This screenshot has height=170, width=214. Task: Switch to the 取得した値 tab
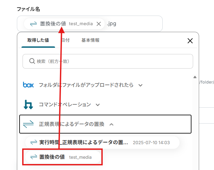[x=38, y=40]
